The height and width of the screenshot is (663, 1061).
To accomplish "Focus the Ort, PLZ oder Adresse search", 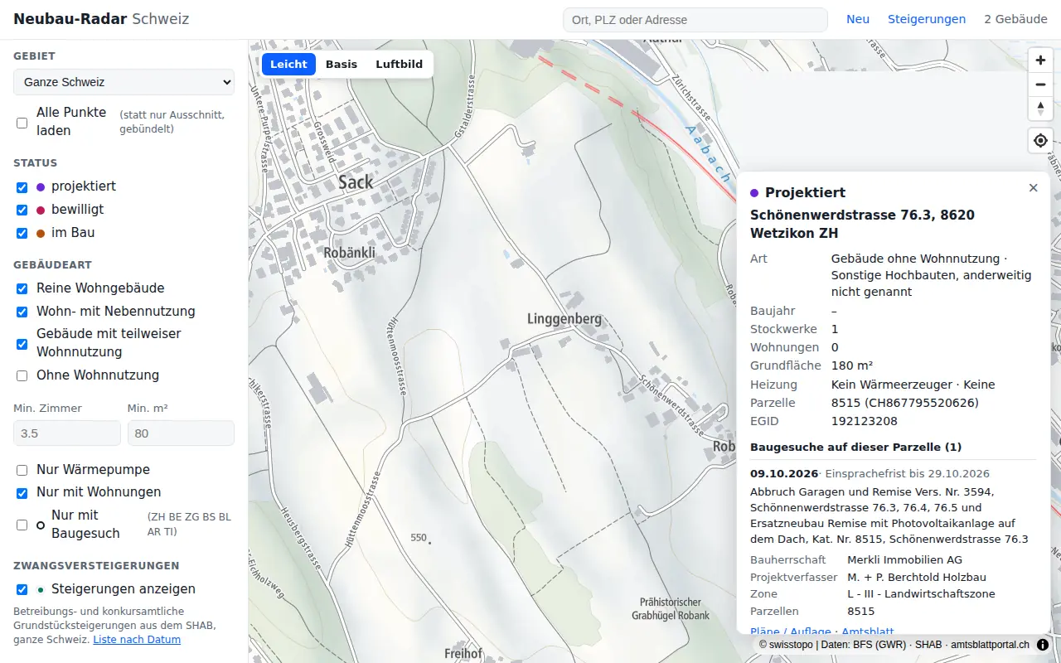I will [695, 20].
